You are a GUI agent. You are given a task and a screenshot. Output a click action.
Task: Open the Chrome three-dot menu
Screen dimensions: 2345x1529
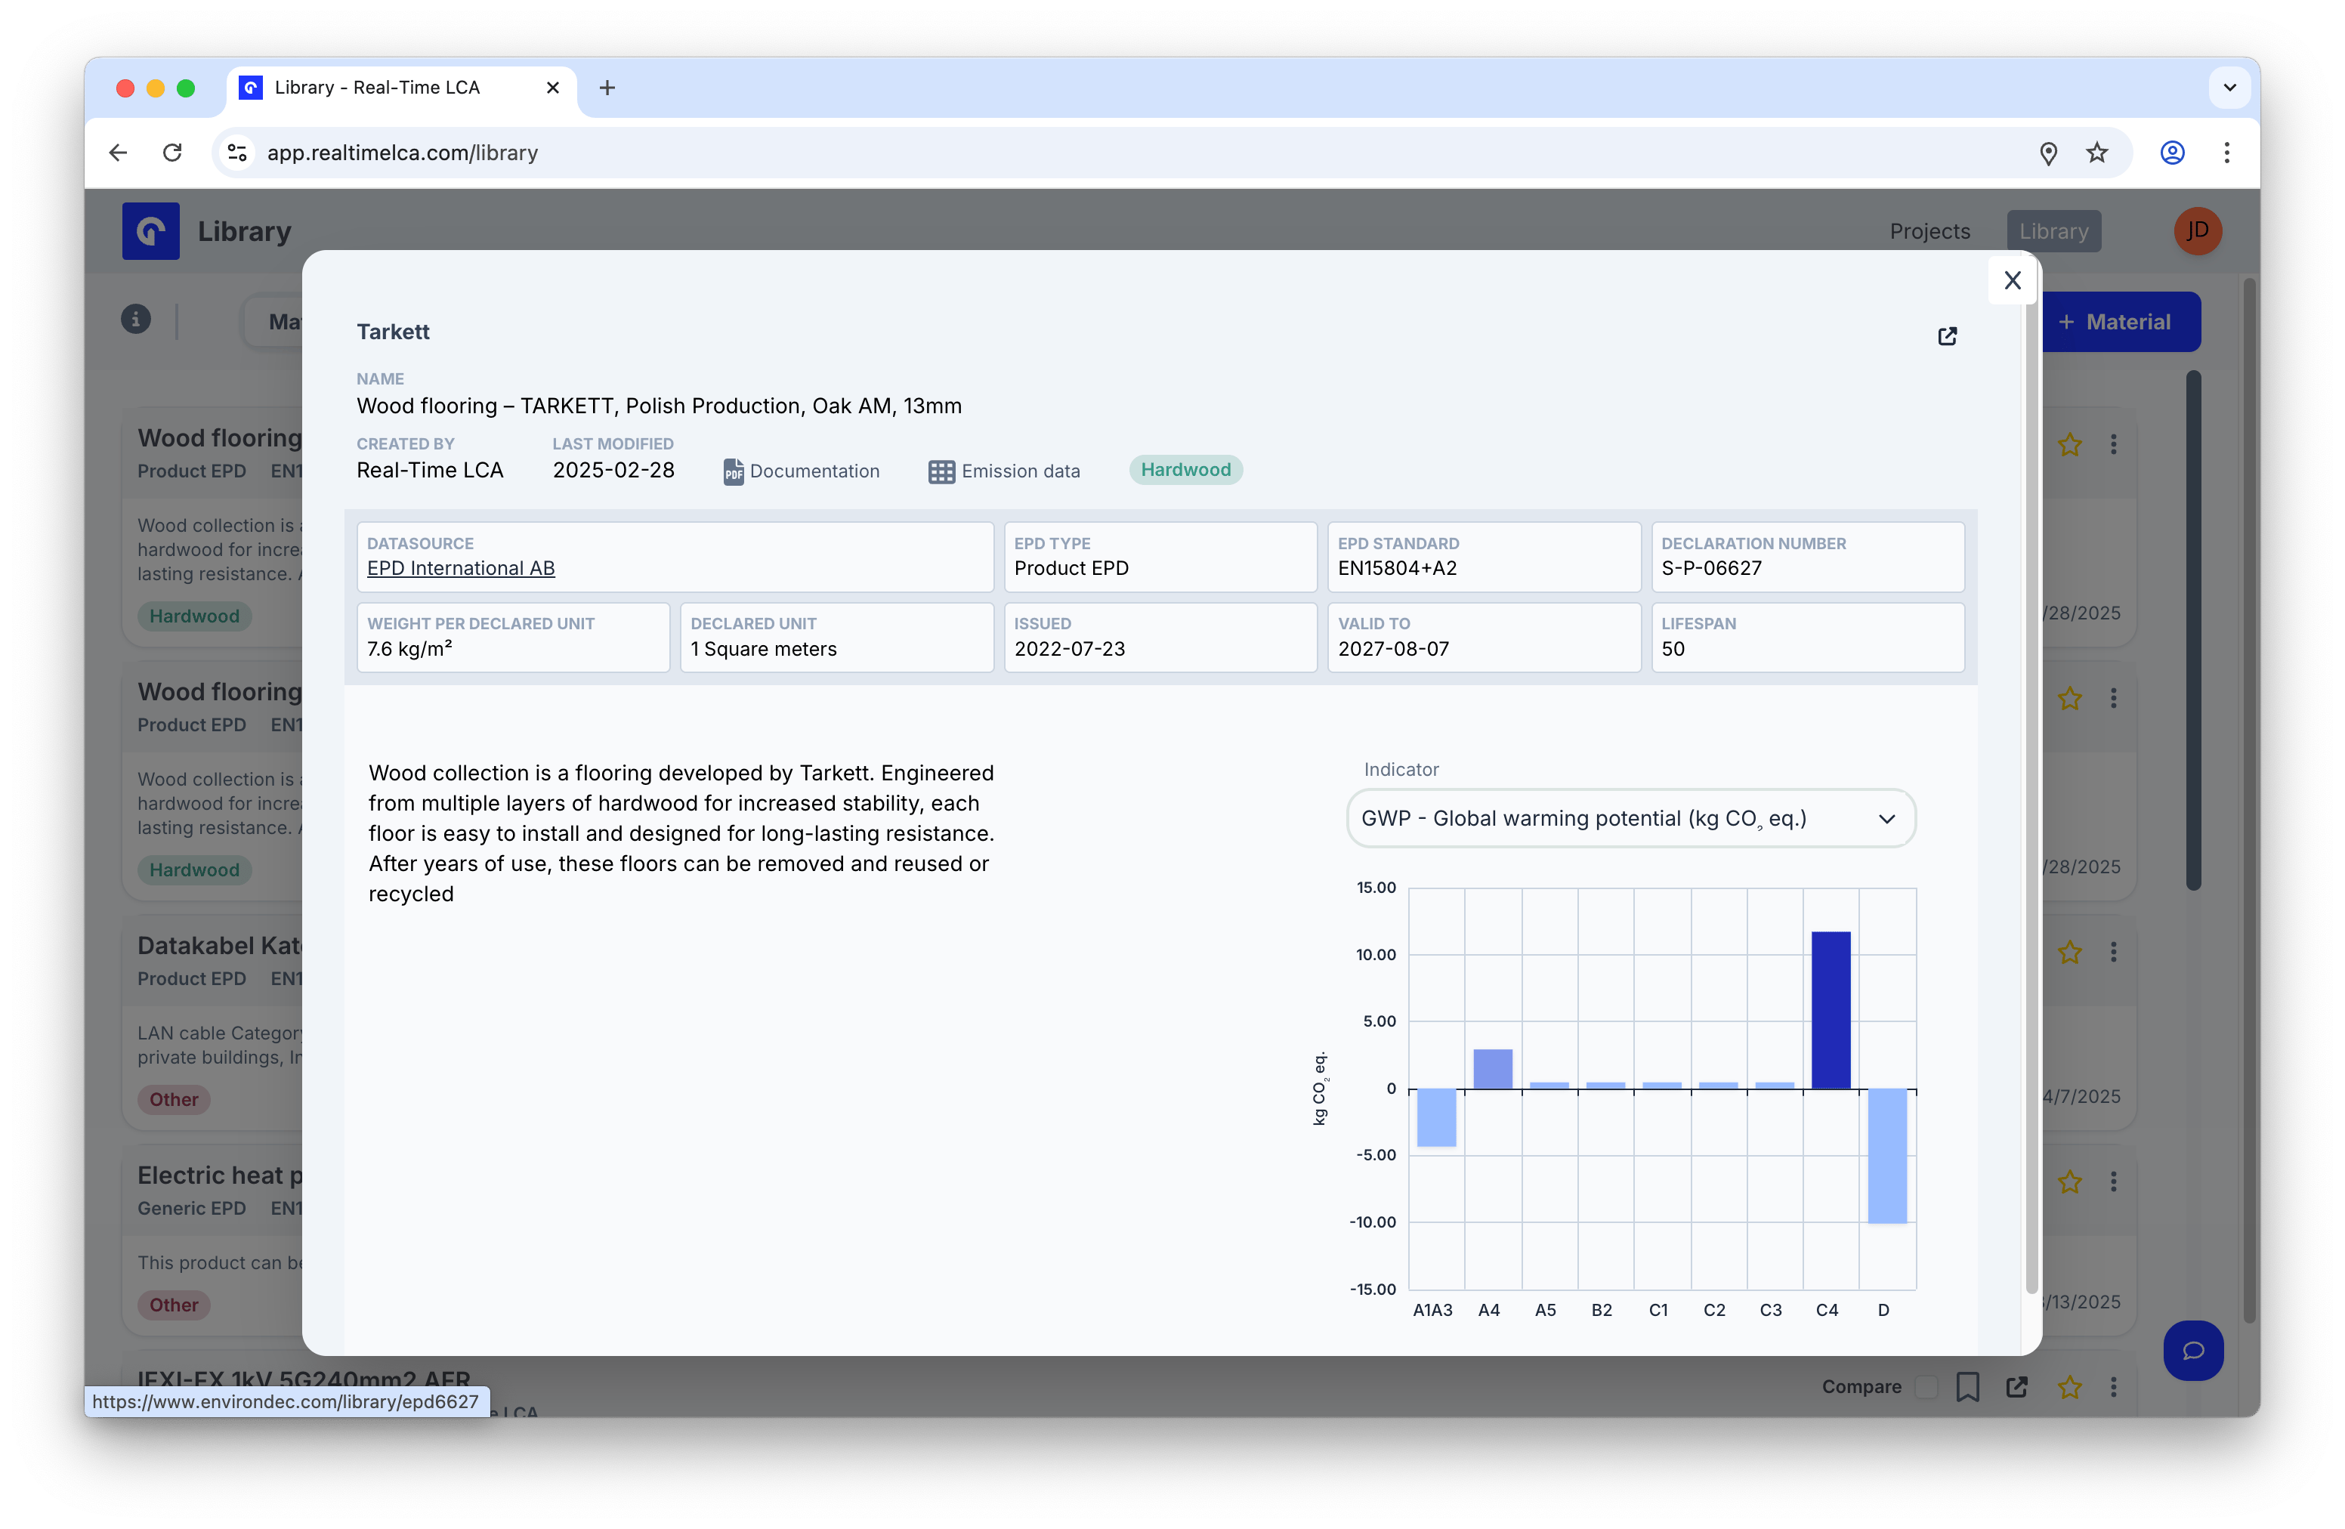pyautogui.click(x=2226, y=153)
